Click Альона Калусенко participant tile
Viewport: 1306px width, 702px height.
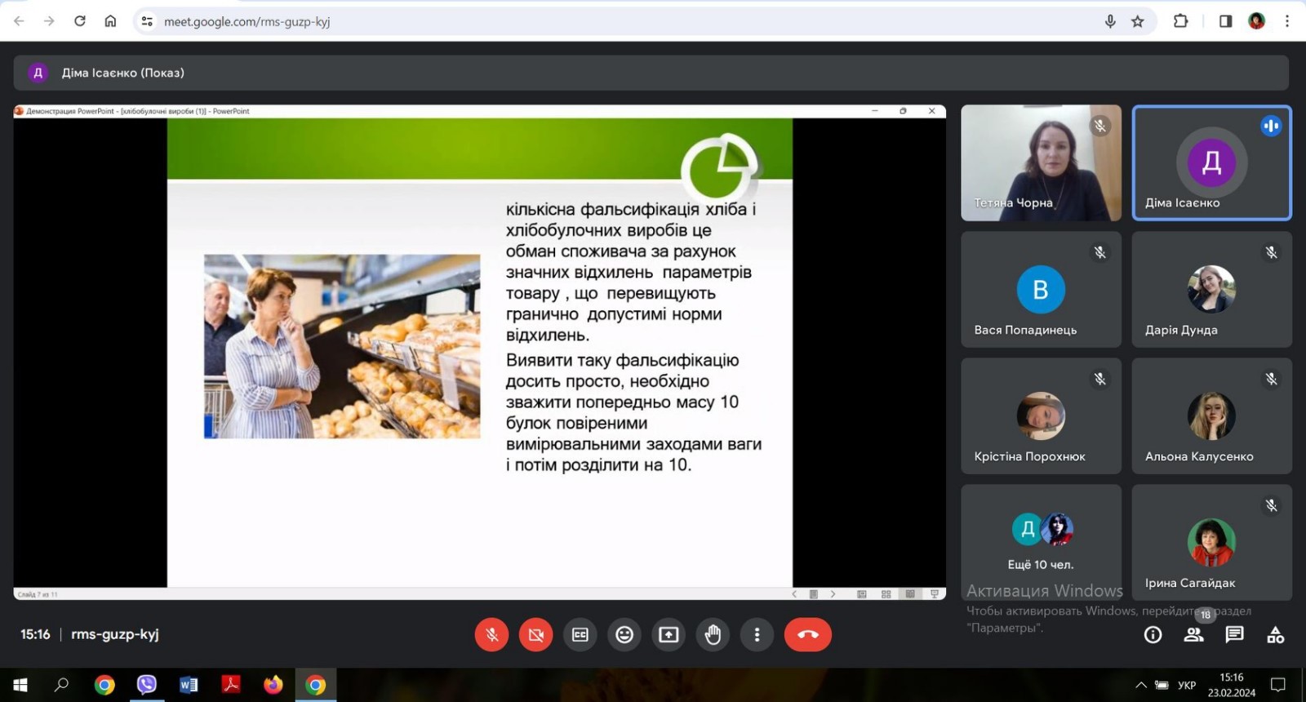(1211, 415)
